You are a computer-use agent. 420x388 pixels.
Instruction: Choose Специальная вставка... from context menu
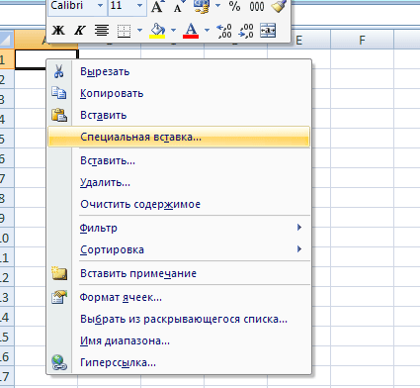click(x=179, y=137)
